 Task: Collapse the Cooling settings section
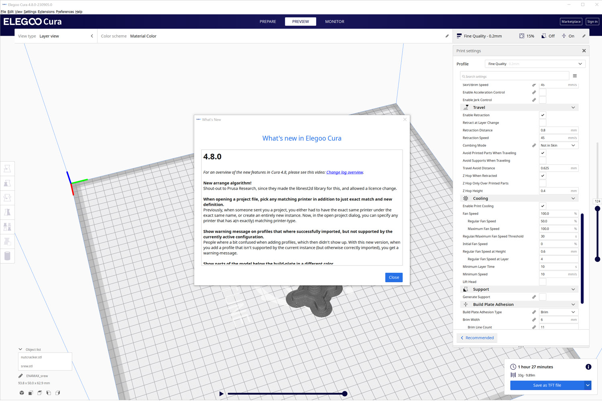tap(519, 198)
